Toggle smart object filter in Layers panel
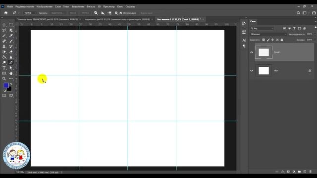Screen dimensions: 317x178 click(x=305, y=28)
